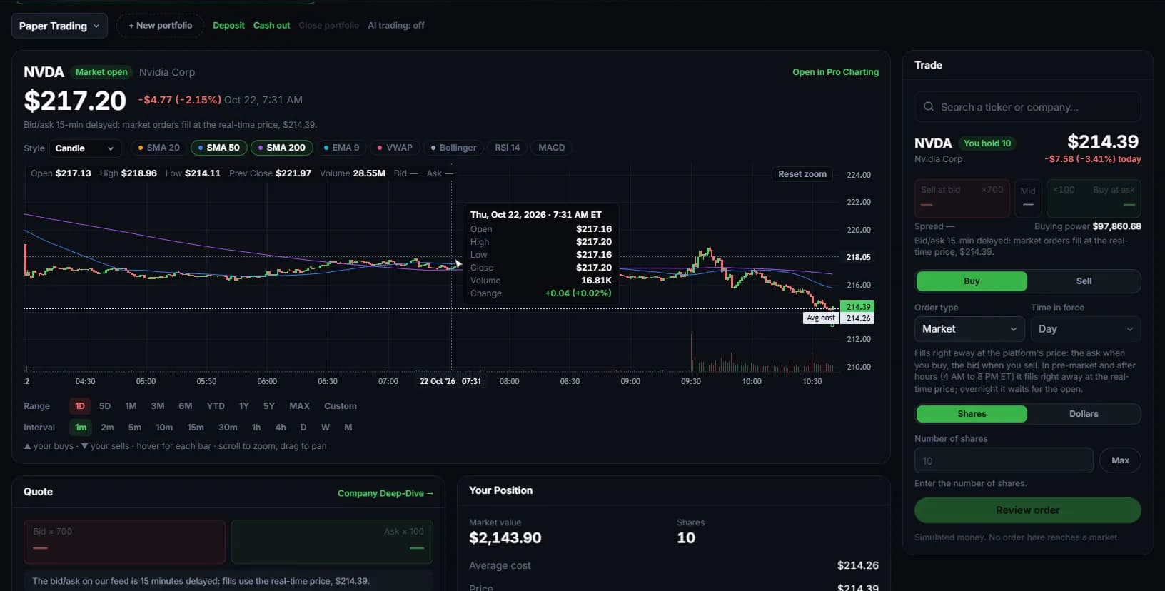Focus the ticker search field
1165x591 pixels.
tap(1027, 107)
